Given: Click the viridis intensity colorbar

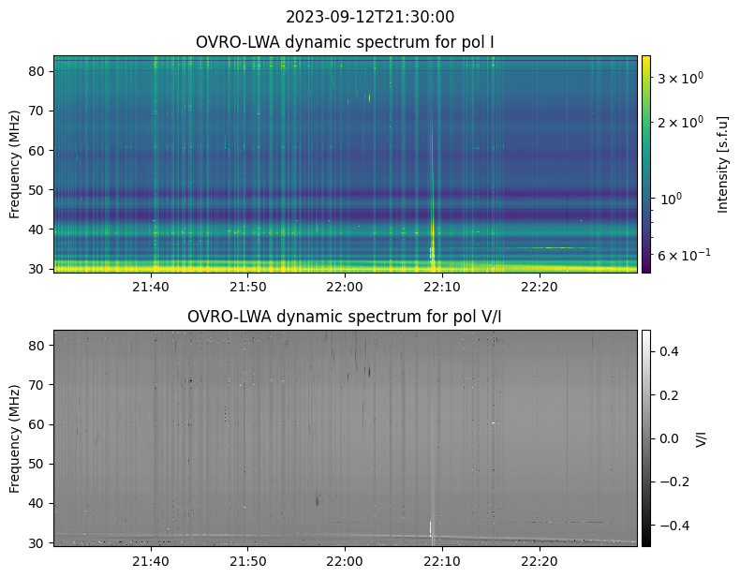Looking at the screenshot, I should tap(645, 164).
